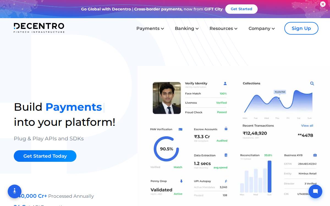Image resolution: width=330 pixels, height=206 pixels.
Task: Open the accessibility widget icon
Action: point(15,191)
